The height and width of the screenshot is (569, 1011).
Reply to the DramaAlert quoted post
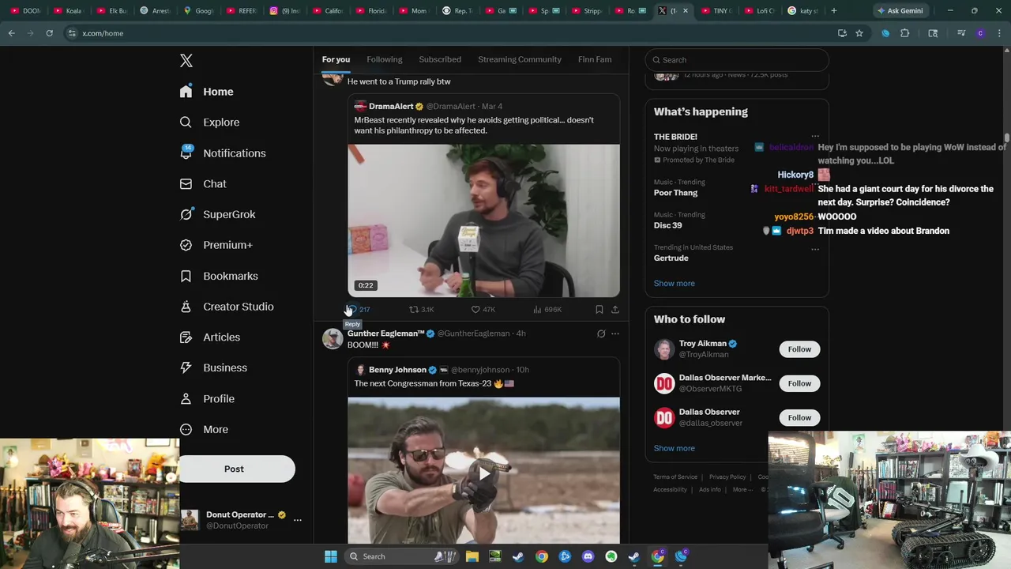tap(358, 310)
